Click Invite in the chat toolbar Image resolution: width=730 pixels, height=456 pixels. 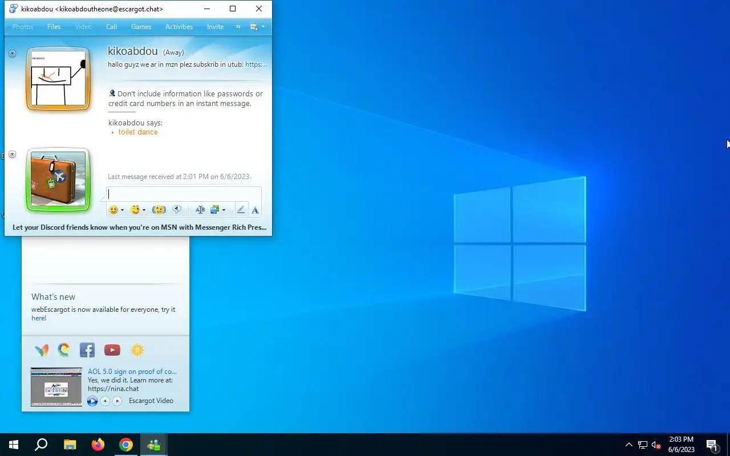pos(216,27)
